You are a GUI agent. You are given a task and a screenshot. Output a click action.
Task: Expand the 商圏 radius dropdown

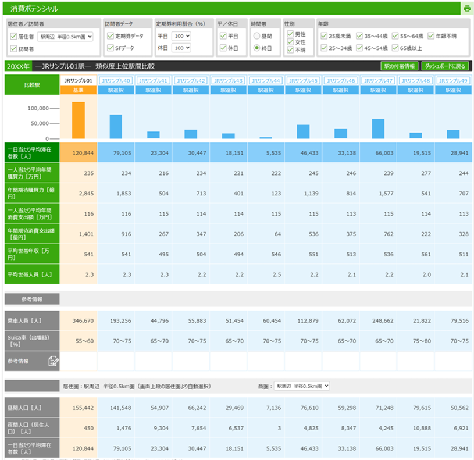tap(301, 386)
